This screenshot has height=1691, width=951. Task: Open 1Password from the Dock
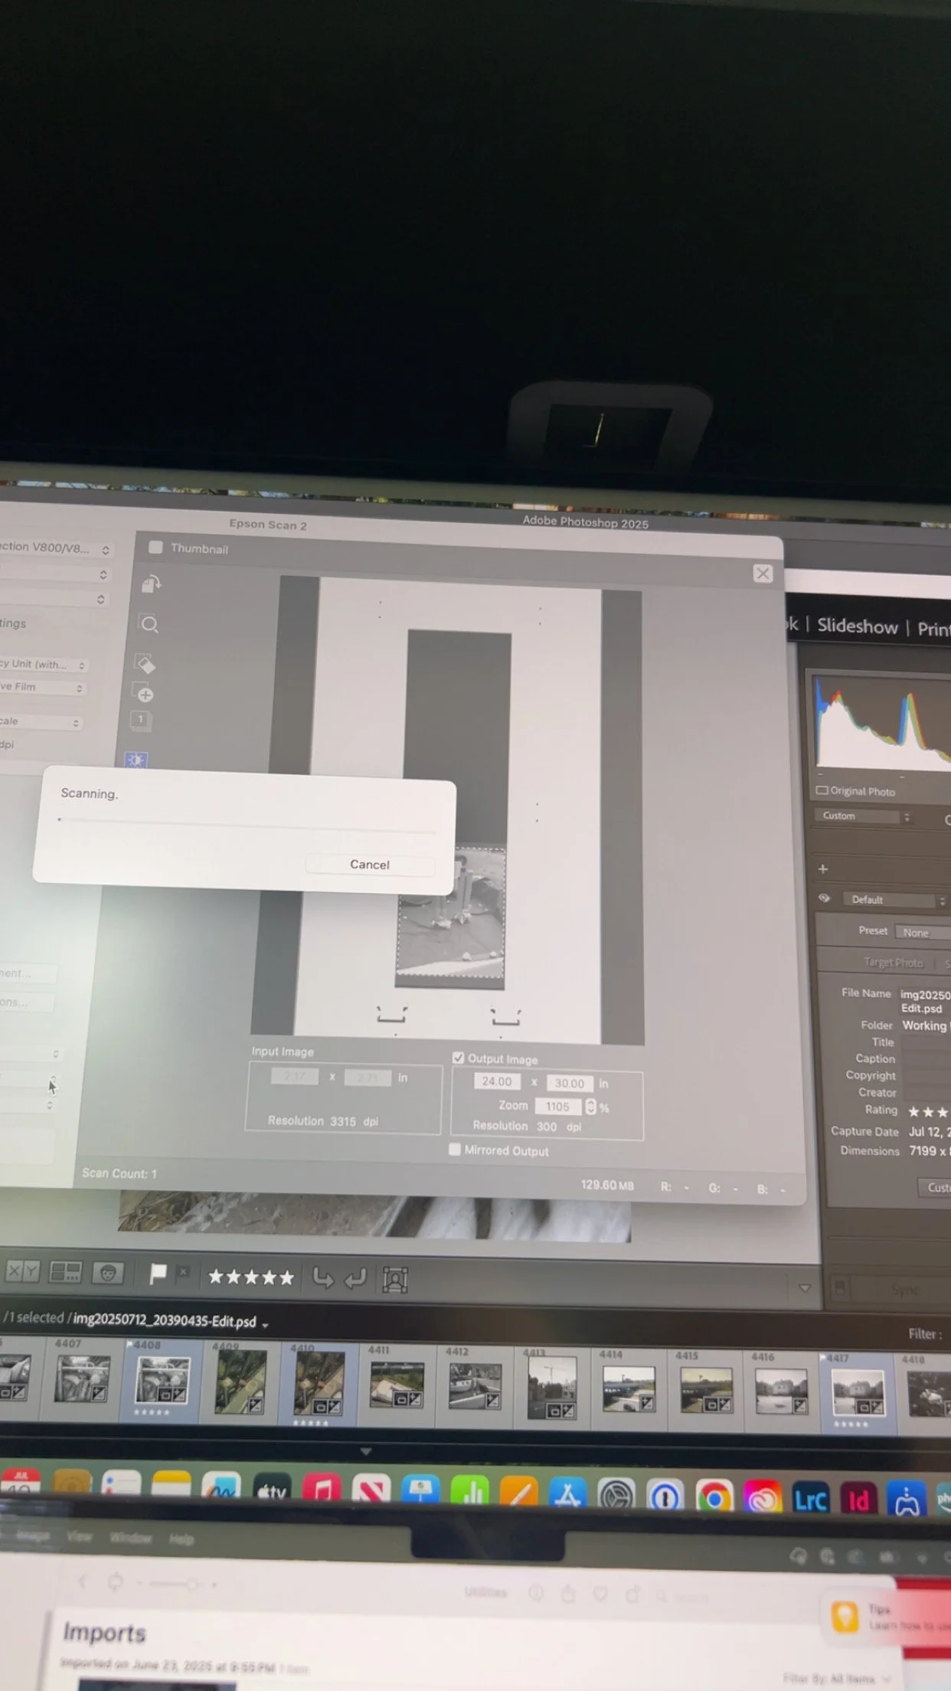tap(665, 1496)
